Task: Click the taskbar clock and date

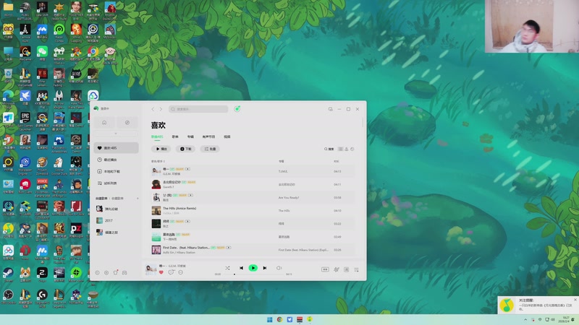Action: [564, 319]
